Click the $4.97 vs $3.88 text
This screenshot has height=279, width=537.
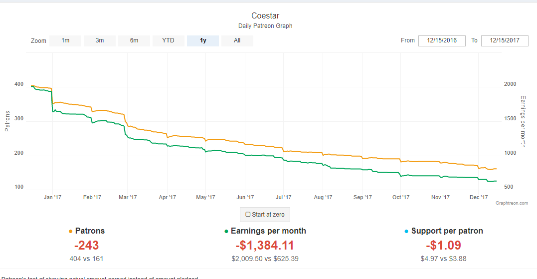[443, 259]
